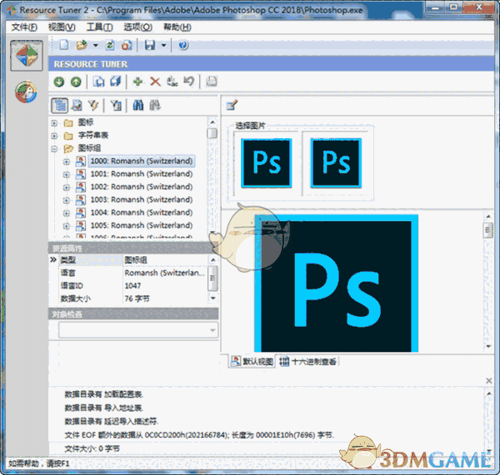Image resolution: width=500 pixels, height=475 pixels.
Task: Toggle the resource tree view icon
Action: [60, 106]
